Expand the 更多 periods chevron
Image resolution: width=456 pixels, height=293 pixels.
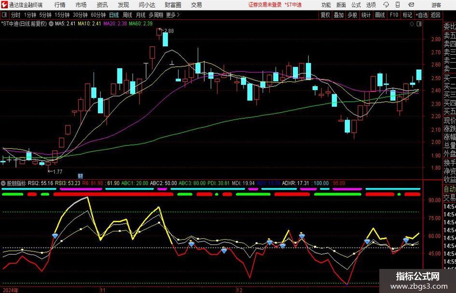point(173,15)
